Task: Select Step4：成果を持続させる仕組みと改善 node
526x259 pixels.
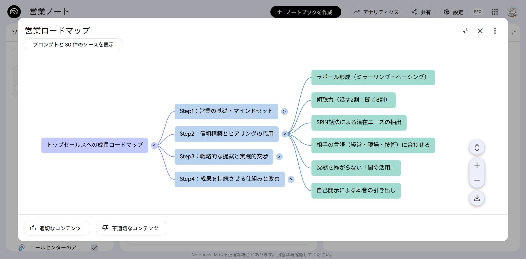Action: tap(230, 179)
